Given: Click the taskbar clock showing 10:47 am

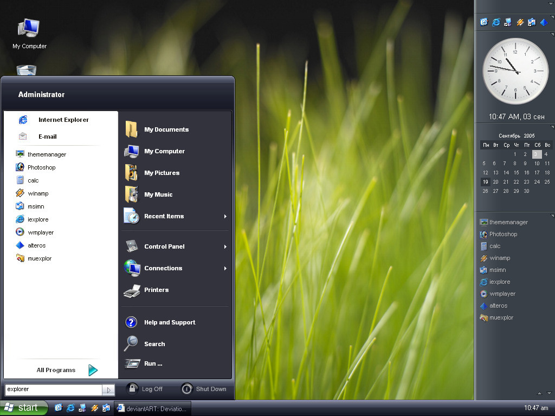Looking at the screenshot, I should (x=536, y=408).
